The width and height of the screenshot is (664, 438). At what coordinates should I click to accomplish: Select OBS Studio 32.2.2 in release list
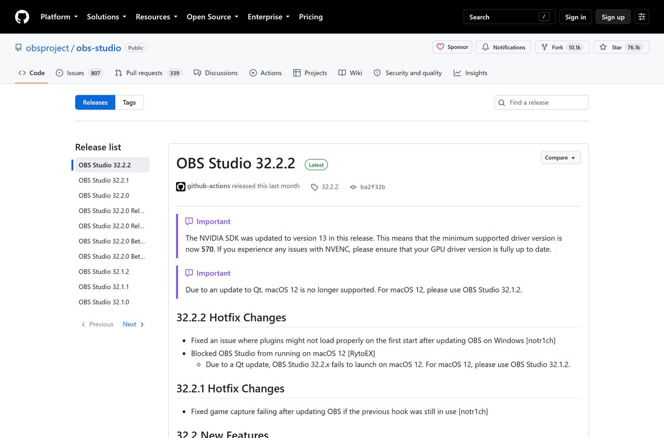pyautogui.click(x=111, y=165)
